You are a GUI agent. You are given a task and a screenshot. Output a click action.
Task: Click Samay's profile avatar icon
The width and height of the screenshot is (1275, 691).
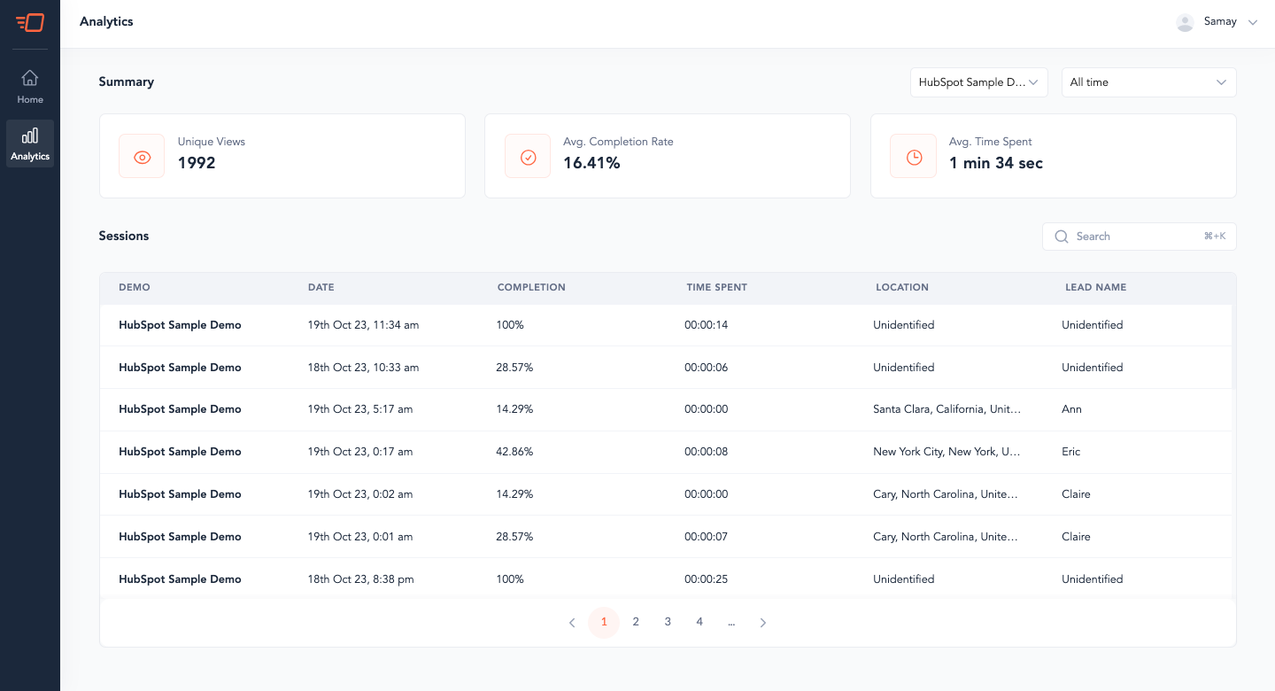point(1185,21)
